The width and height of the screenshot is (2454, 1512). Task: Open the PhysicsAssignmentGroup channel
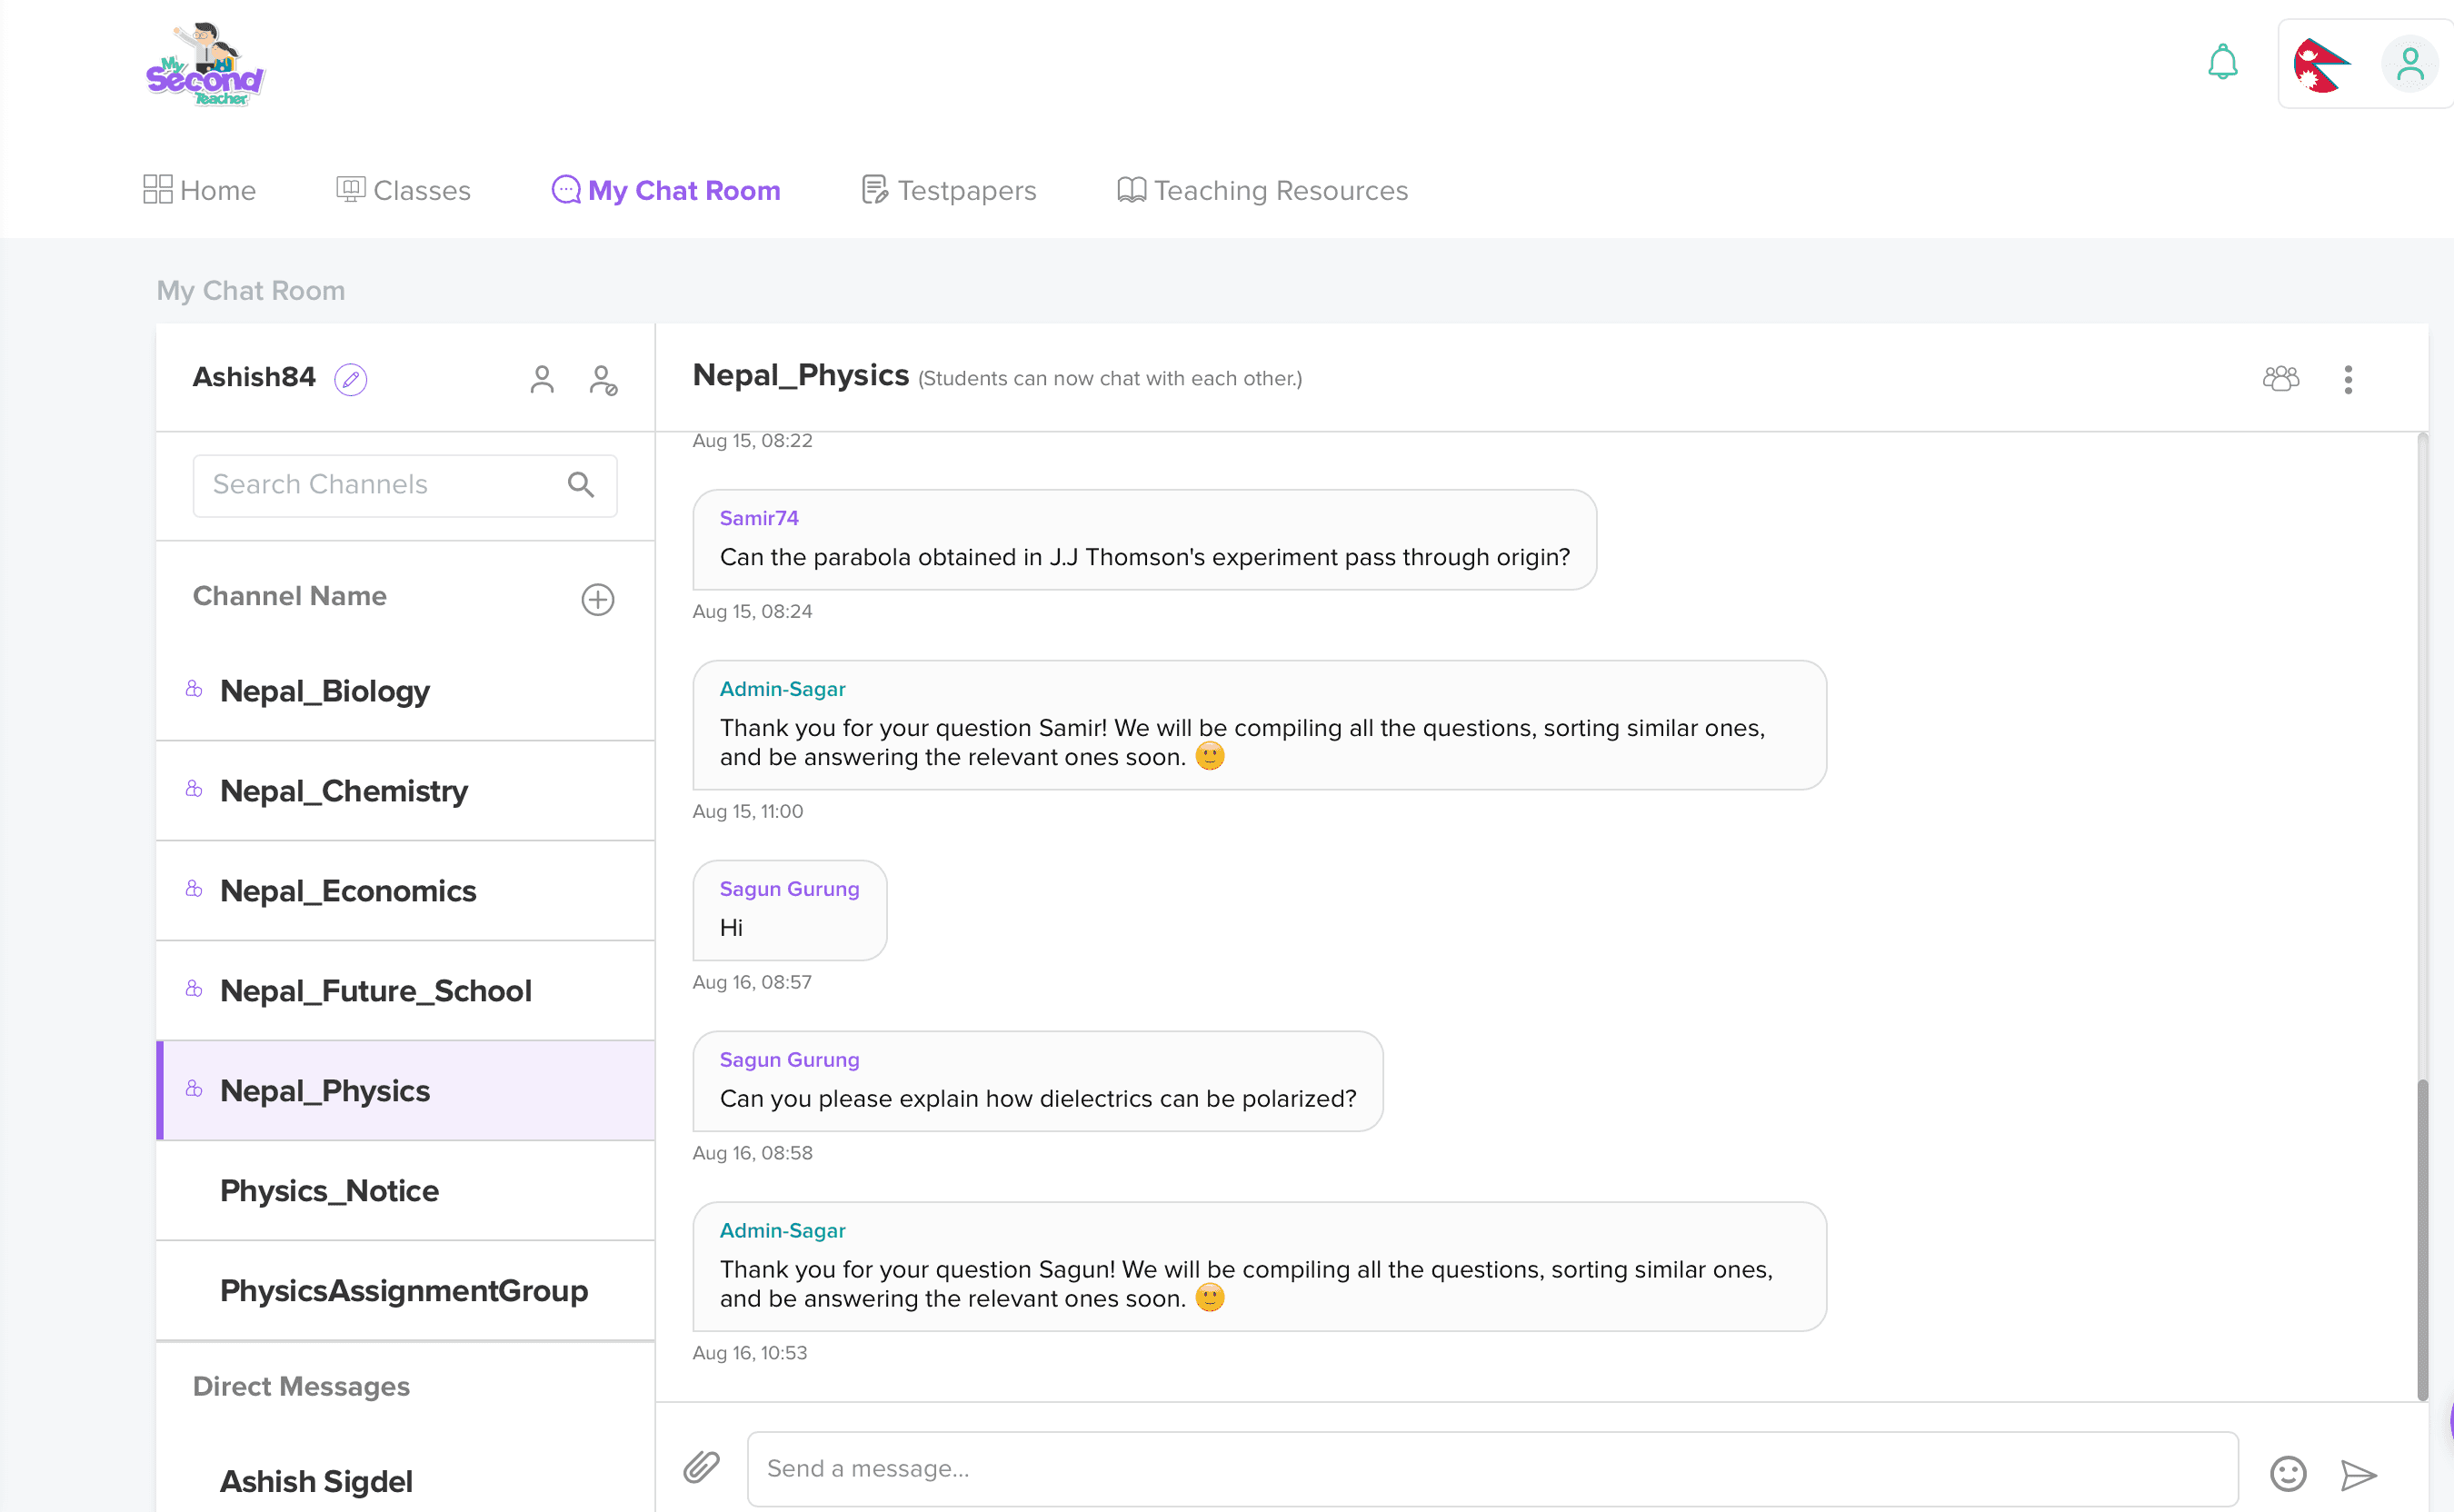(x=405, y=1291)
